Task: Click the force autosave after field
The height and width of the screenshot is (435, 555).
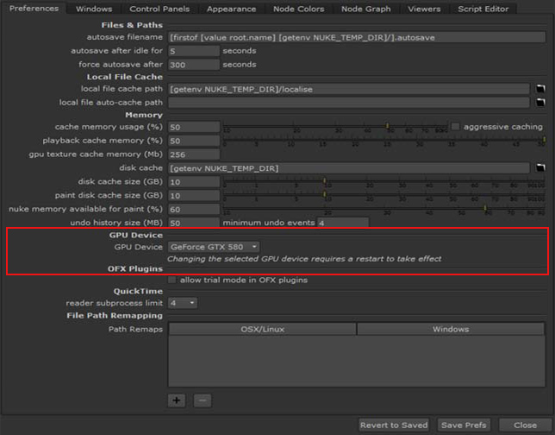Action: tap(194, 65)
